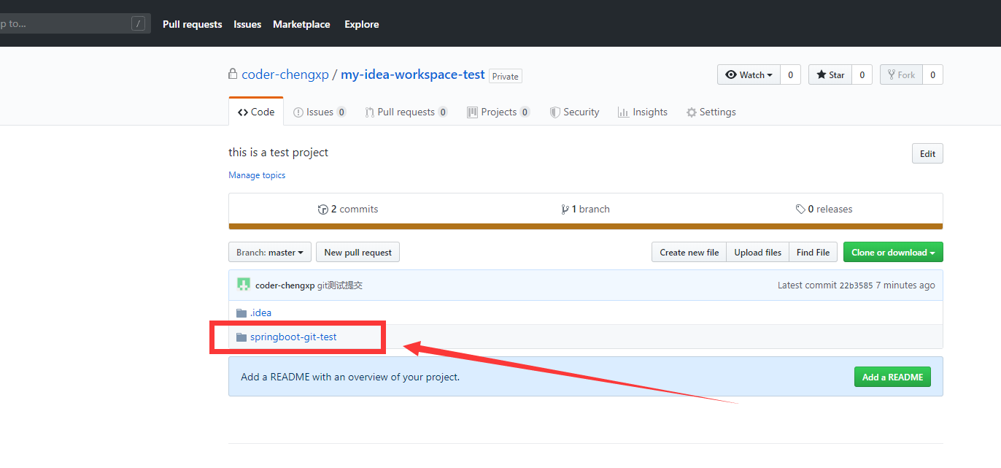The height and width of the screenshot is (468, 1001).
Task: Open the Security tab
Action: (574, 112)
